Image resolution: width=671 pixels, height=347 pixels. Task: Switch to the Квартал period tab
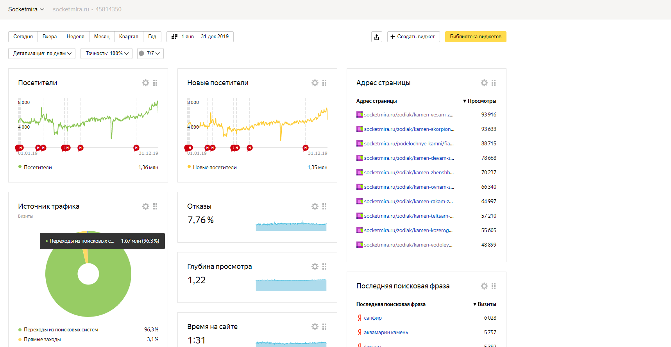pos(129,37)
